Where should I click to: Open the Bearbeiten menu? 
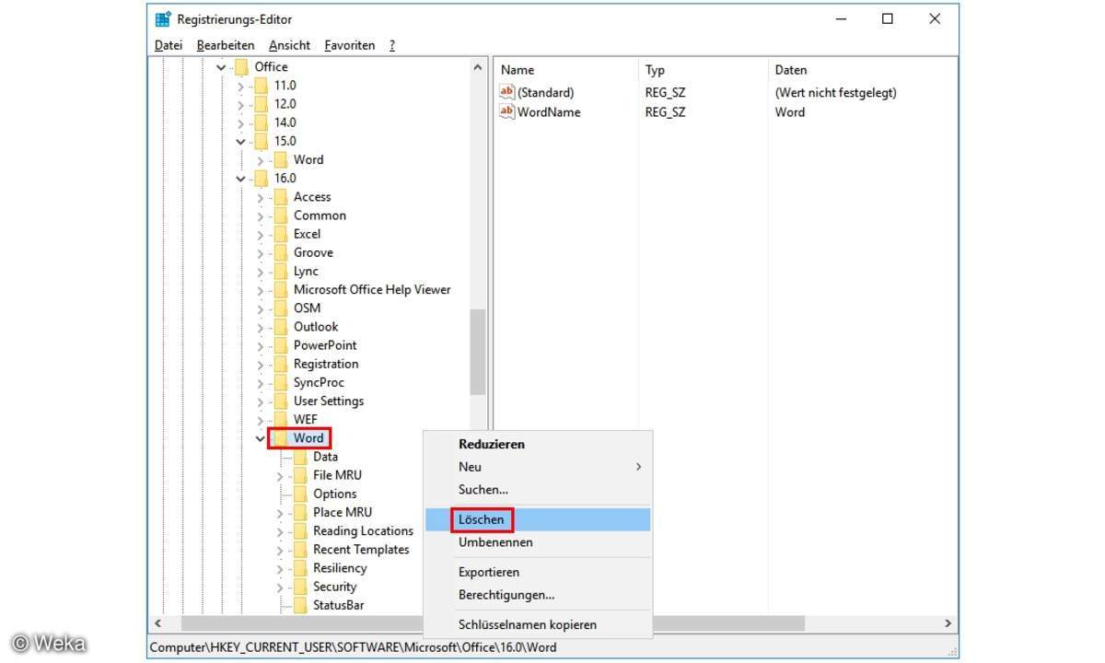[226, 45]
